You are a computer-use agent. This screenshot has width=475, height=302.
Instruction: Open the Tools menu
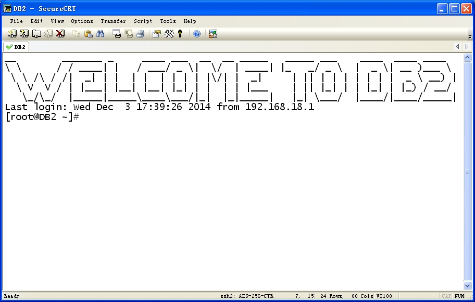(x=168, y=21)
